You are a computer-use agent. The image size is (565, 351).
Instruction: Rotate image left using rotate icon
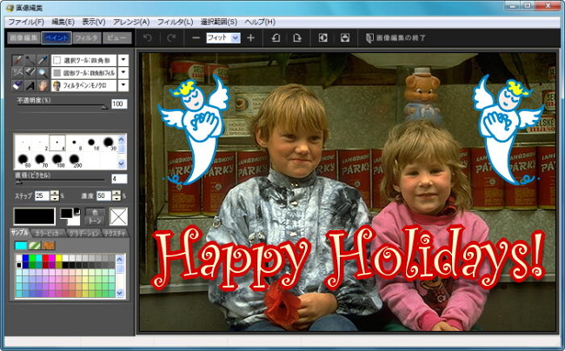(276, 38)
